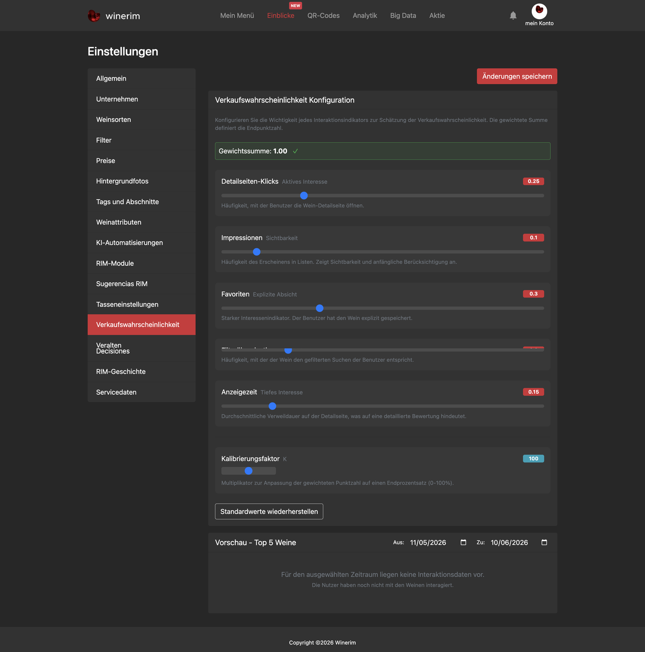Adjust the Detailseiten-Klicks slider handle
This screenshot has width=645, height=652.
pos(304,196)
